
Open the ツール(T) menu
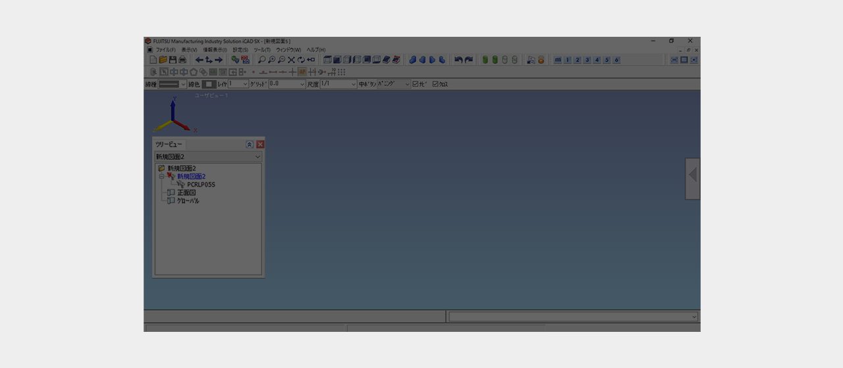point(261,50)
